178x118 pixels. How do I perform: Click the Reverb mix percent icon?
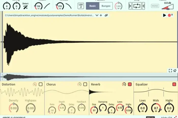124,84
